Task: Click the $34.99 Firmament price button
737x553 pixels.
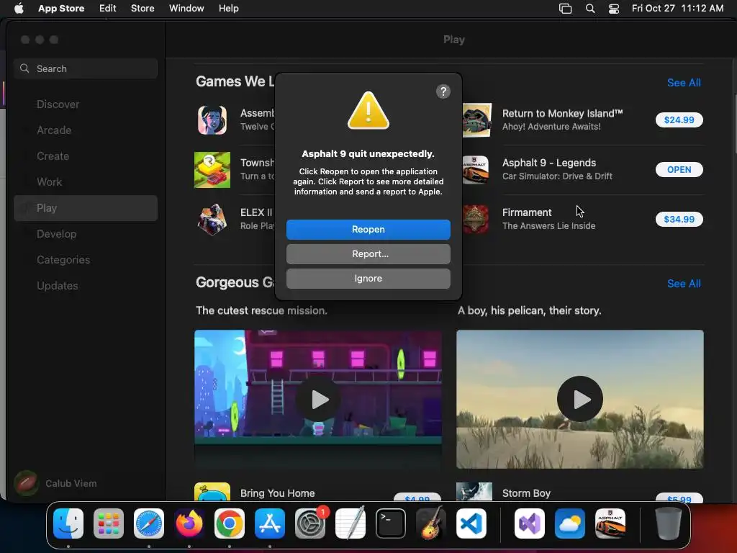Action: [x=679, y=219]
